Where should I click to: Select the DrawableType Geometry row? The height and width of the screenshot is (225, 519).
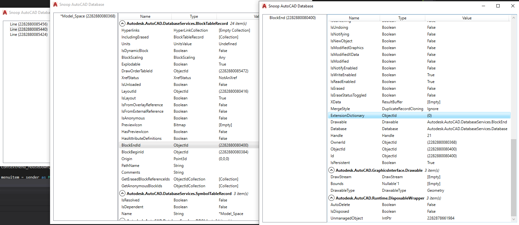pyautogui.click(x=419, y=190)
